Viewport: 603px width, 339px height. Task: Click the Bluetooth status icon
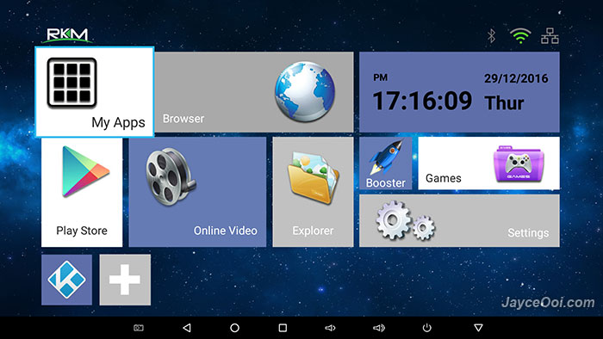point(491,36)
